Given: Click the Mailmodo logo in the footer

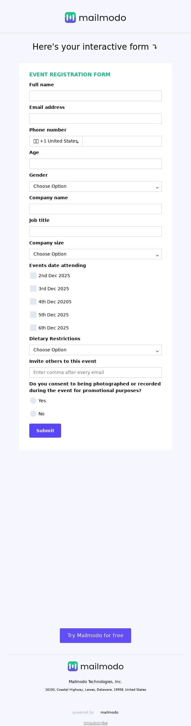Looking at the screenshot, I should tap(95, 666).
